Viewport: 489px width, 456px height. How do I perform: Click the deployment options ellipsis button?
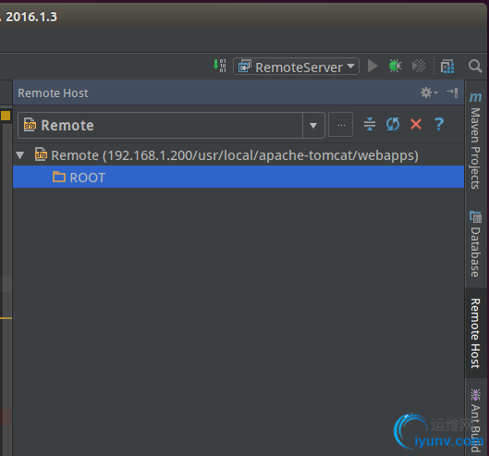pos(341,125)
